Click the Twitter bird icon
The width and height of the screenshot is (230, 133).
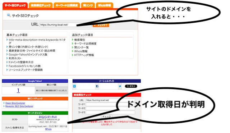point(120,86)
